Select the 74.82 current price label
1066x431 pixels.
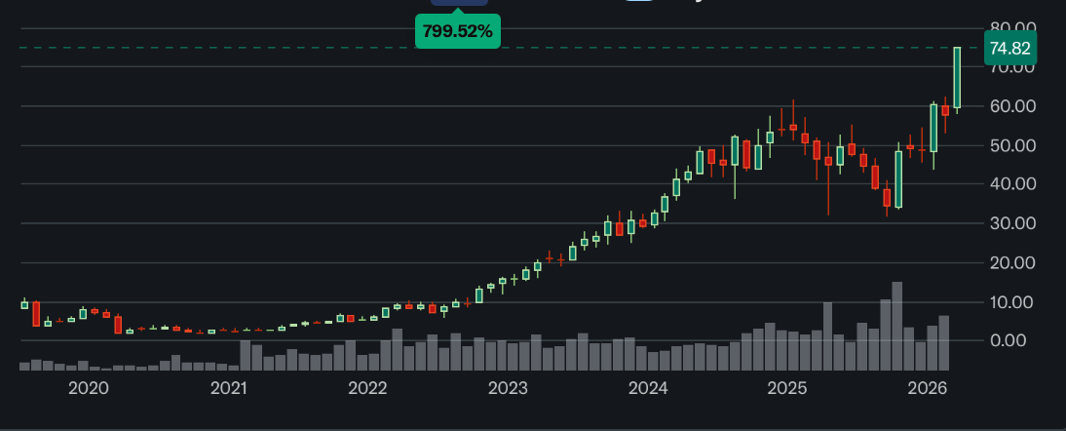point(1009,48)
